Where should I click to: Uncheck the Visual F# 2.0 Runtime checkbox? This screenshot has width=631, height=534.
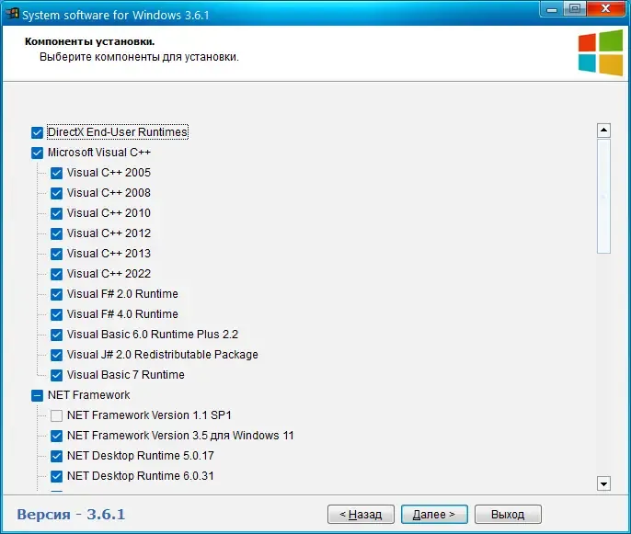(x=56, y=294)
